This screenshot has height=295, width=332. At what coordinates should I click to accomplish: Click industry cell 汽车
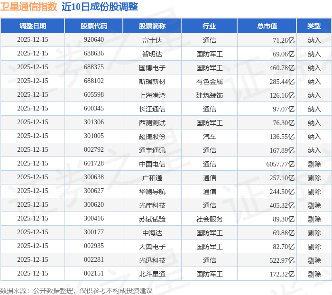pos(210,137)
